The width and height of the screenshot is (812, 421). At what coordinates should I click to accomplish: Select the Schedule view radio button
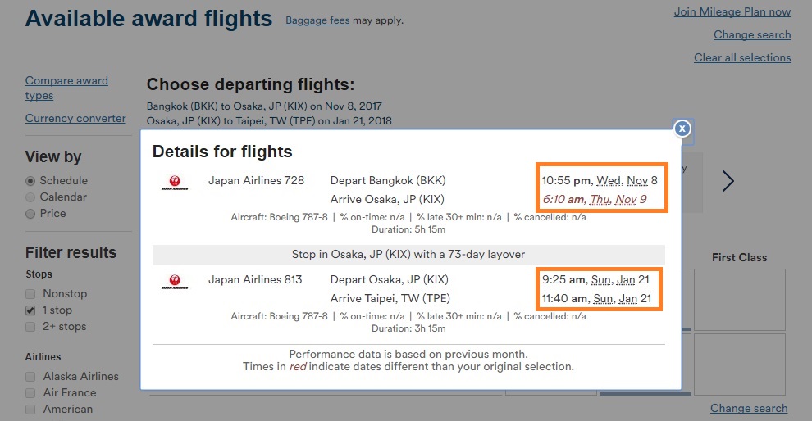(30, 181)
